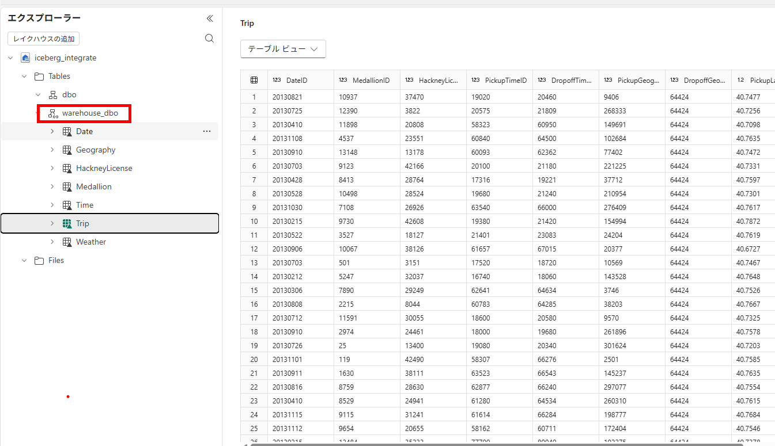Image resolution: width=775 pixels, height=446 pixels.
Task: Open search in the Explorer pane
Action: click(x=210, y=39)
